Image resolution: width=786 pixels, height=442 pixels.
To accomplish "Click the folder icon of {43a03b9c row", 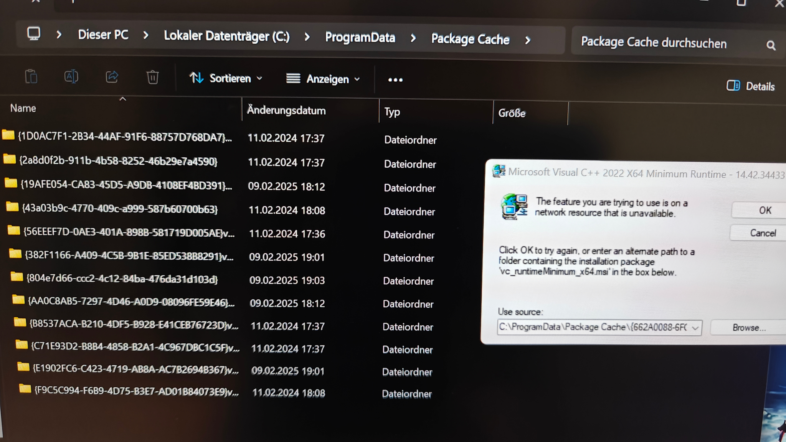I will tap(12, 207).
